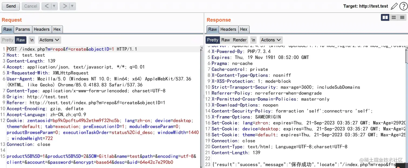Open the Request Hex tab
The height and width of the screenshot is (168, 408).
(x=57, y=29)
